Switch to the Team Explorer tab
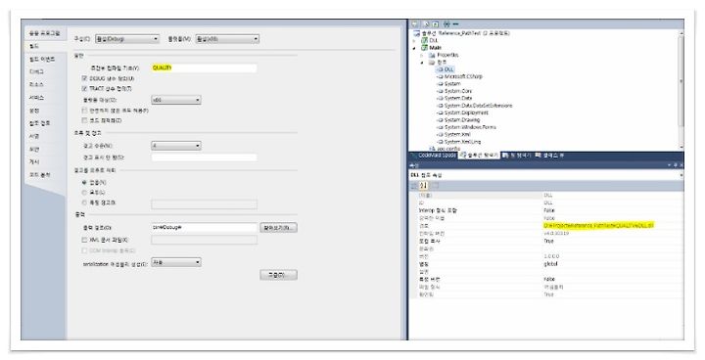The height and width of the screenshot is (360, 705). pos(517,156)
